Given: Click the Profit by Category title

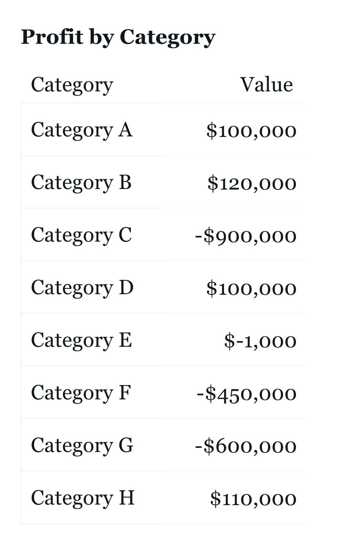Looking at the screenshot, I should (x=118, y=37).
